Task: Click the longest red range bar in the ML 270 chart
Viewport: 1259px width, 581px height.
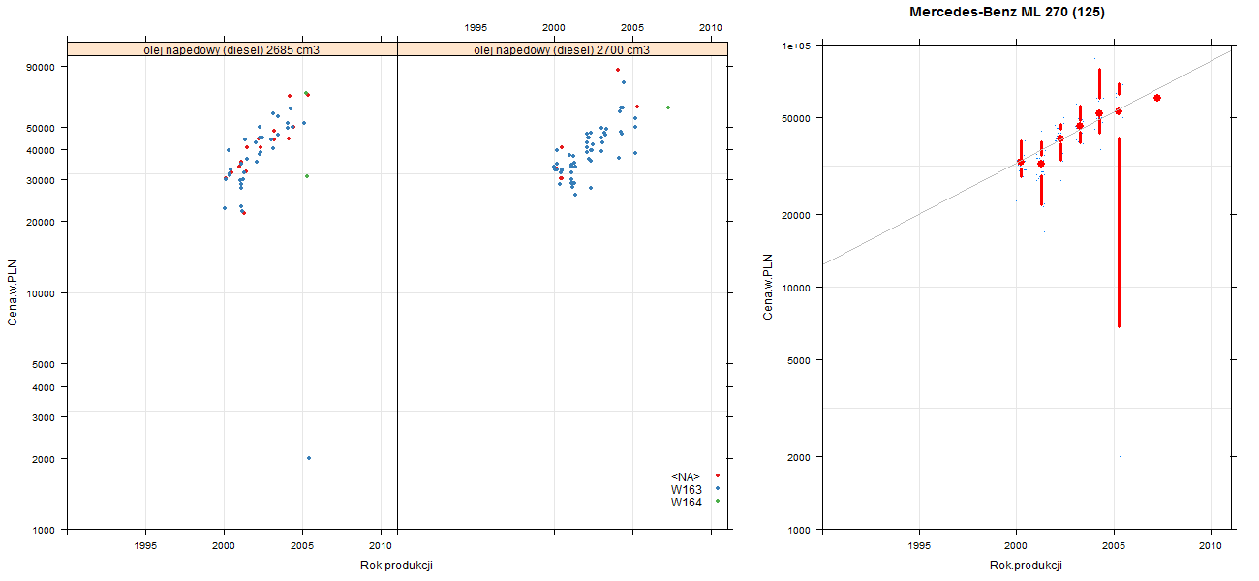Action: click(1119, 232)
